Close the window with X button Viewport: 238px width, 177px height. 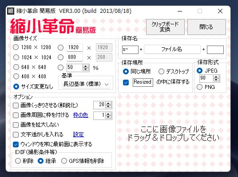pyautogui.click(x=220, y=11)
